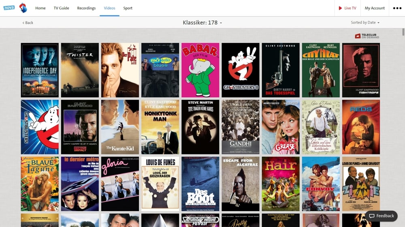
Task: Select the Hair movie poster
Action: point(281,184)
